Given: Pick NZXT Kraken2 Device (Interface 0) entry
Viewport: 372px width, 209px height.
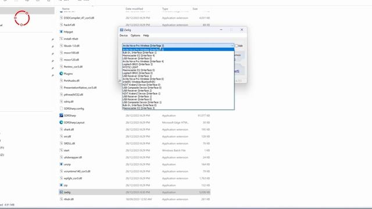Looking at the screenshot, I should pyautogui.click(x=178, y=85).
